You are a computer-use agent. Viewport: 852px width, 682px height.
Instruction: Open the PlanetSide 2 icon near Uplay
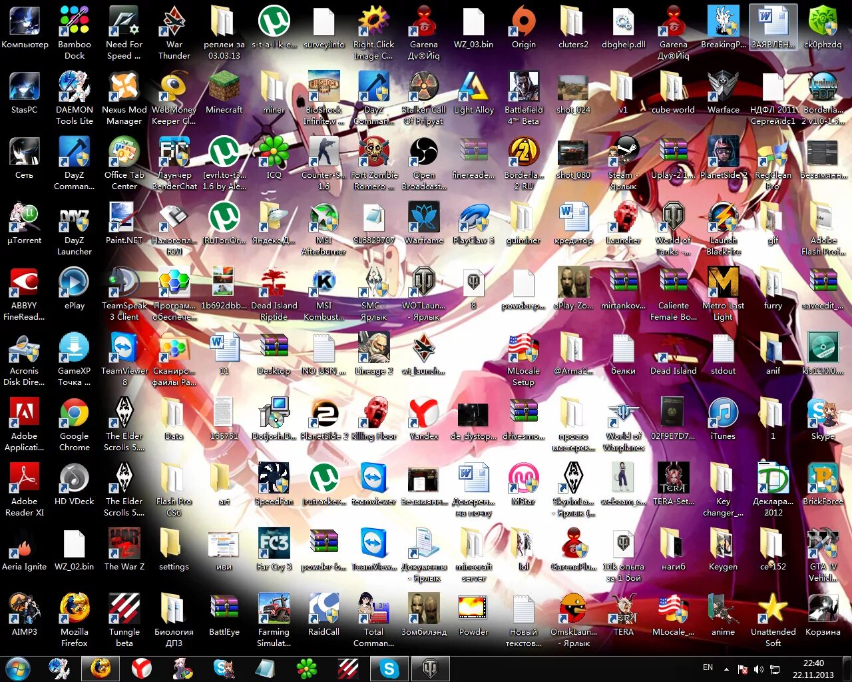[x=724, y=158]
